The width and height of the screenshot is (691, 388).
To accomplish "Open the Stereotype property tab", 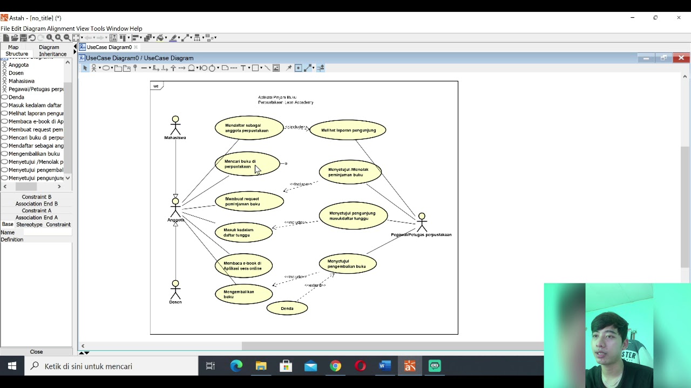I will point(29,224).
